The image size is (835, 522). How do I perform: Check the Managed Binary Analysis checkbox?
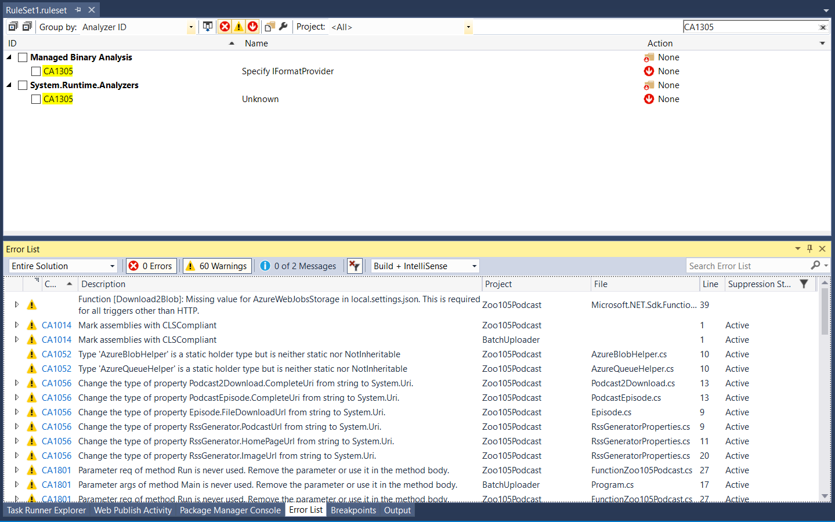(x=23, y=57)
